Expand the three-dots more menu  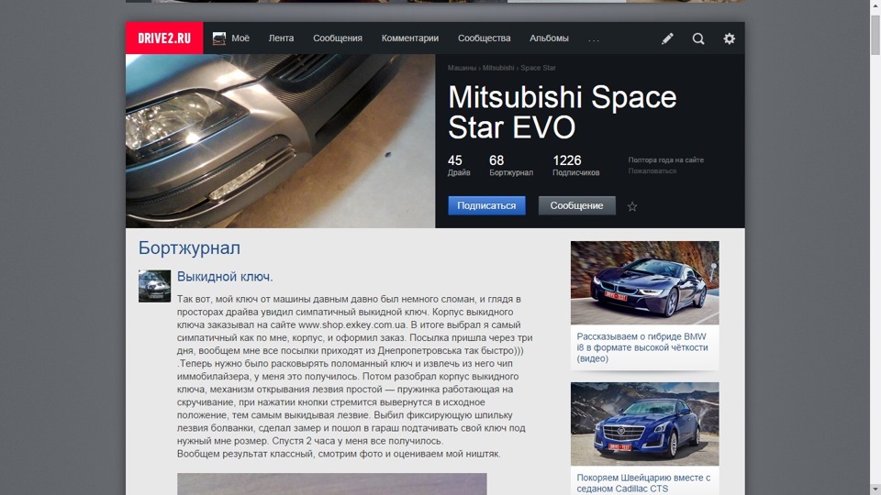(594, 39)
